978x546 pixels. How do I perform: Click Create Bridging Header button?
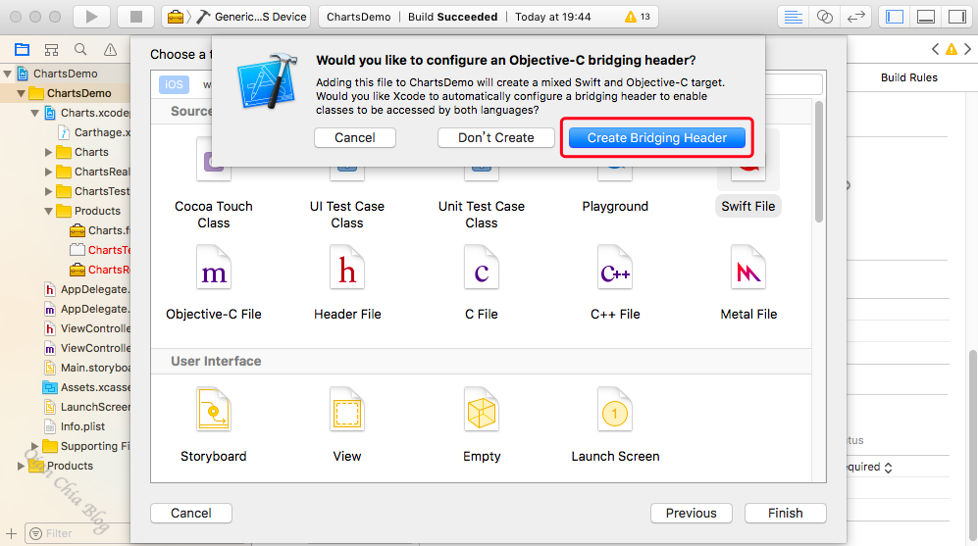[x=657, y=138]
